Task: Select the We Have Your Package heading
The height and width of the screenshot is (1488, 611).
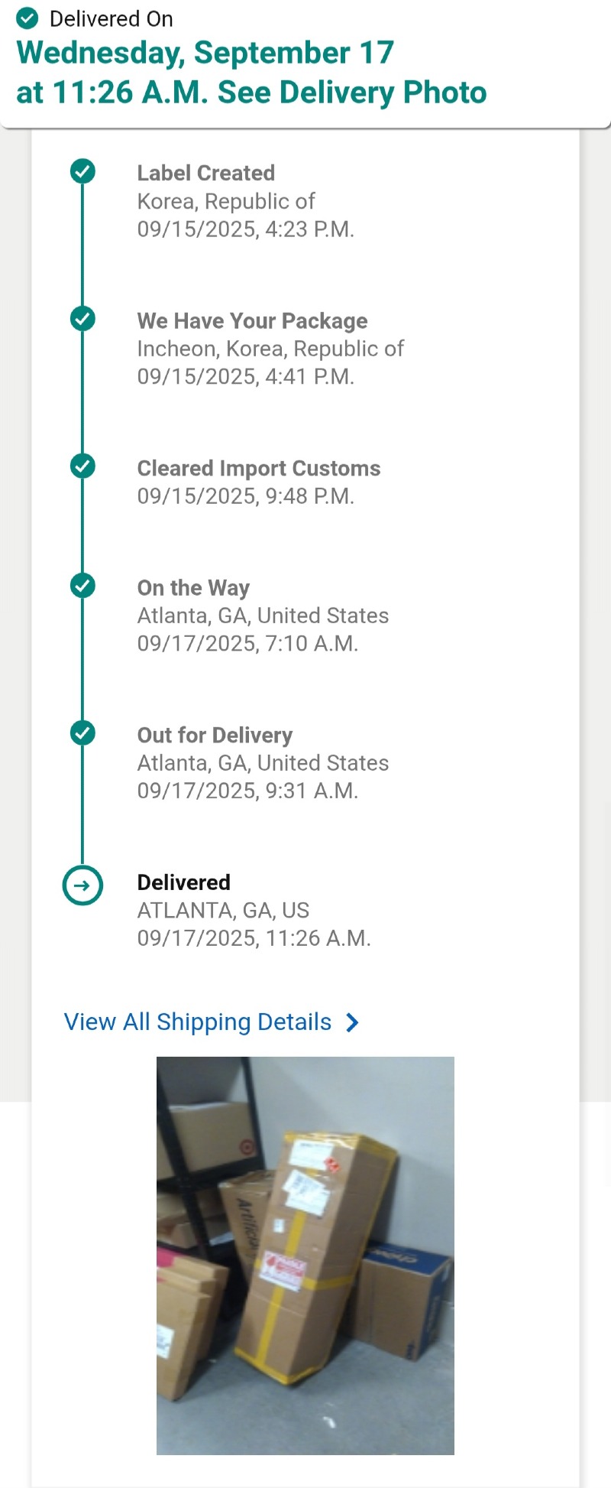Action: (x=252, y=321)
